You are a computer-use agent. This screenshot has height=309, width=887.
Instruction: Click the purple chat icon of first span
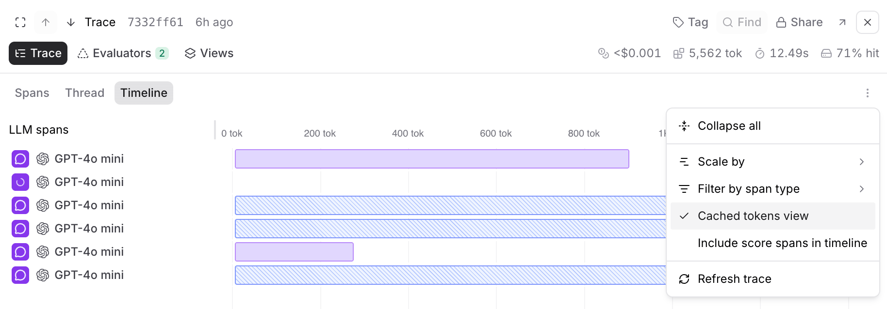click(x=20, y=159)
